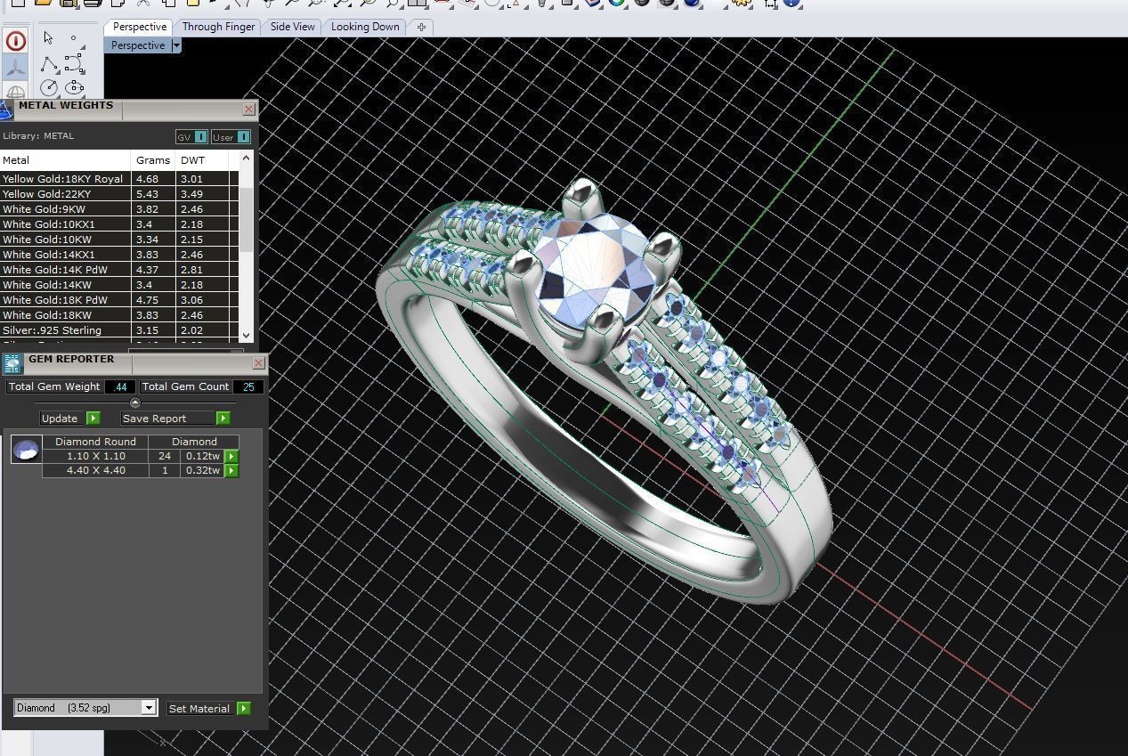
Task: Click the 0.32tw weight cell
Action: coord(202,470)
